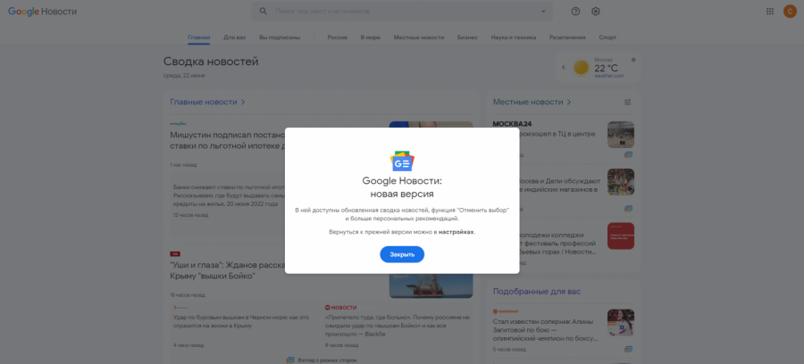Screen dimensions: 804x364
Task: Open the В мире section tab
Action: tap(370, 37)
